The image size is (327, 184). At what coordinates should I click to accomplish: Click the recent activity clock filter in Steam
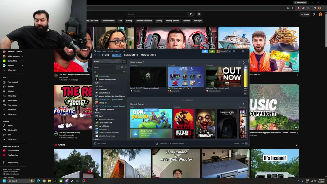(122, 67)
